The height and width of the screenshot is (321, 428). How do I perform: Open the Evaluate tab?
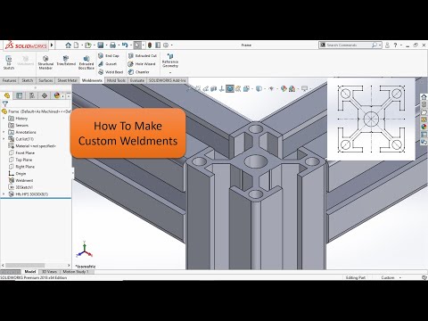[x=137, y=80]
